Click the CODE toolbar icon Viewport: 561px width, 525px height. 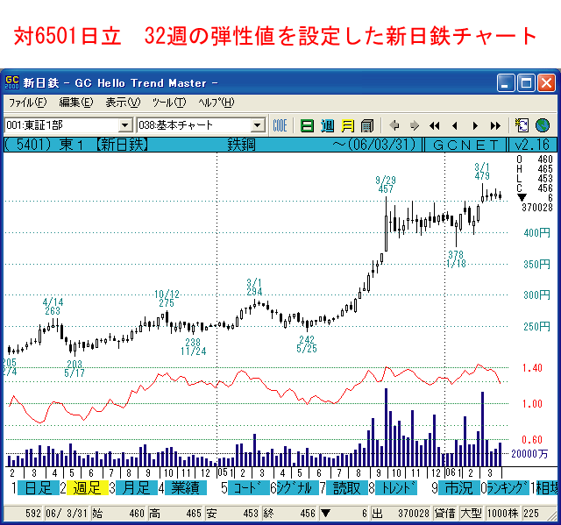pyautogui.click(x=280, y=125)
